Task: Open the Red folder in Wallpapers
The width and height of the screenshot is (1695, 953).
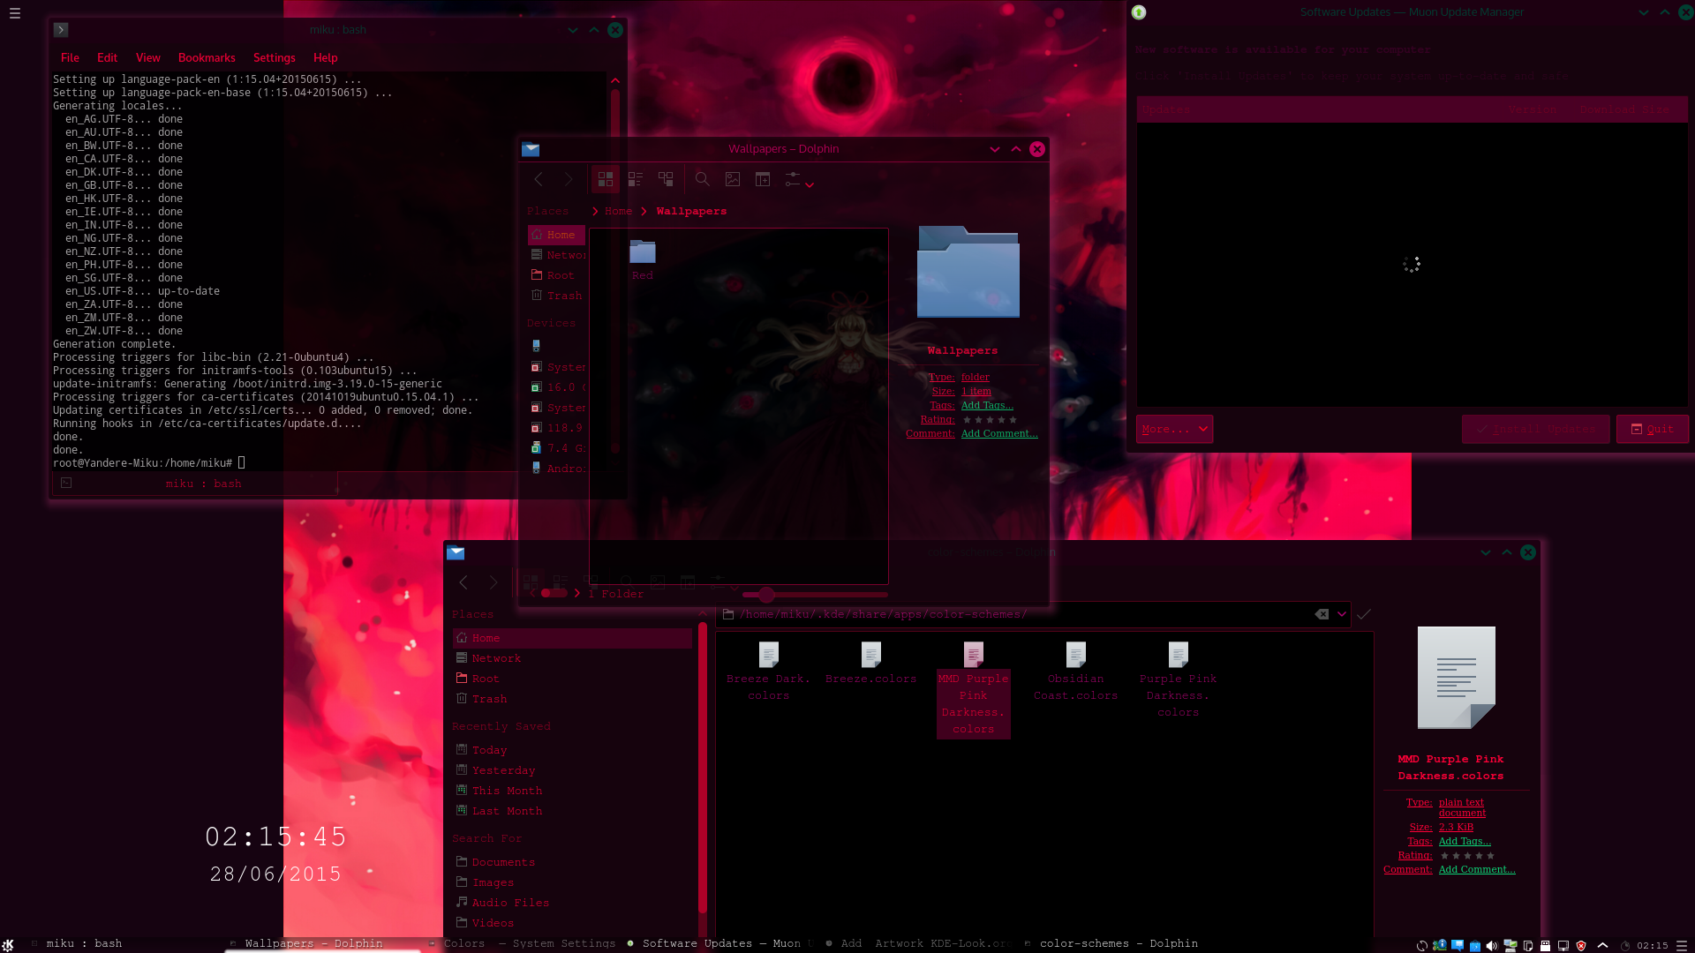Action: [643, 259]
